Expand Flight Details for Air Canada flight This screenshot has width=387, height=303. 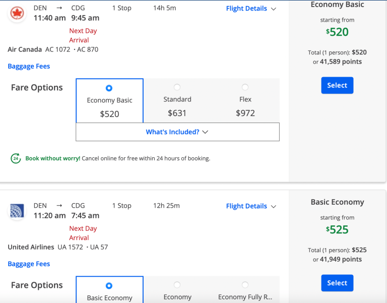pos(251,9)
